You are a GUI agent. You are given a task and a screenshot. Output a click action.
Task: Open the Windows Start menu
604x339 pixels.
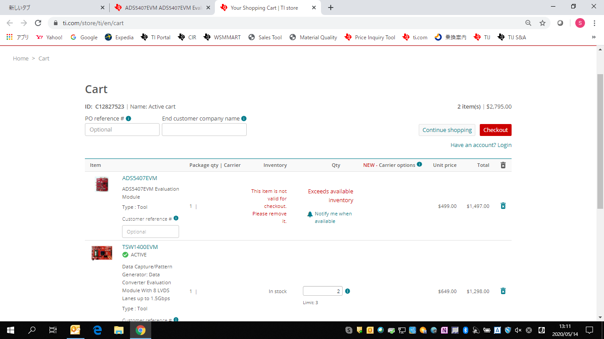pyautogui.click(x=11, y=330)
